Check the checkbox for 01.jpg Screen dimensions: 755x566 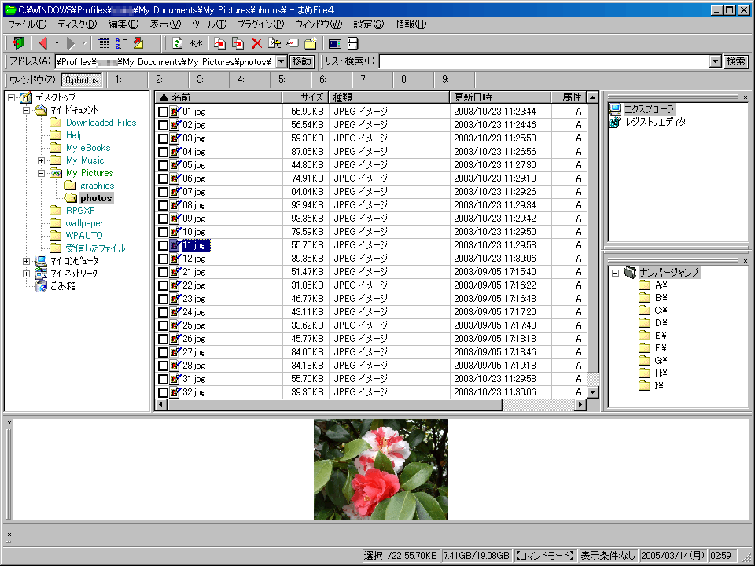163,112
